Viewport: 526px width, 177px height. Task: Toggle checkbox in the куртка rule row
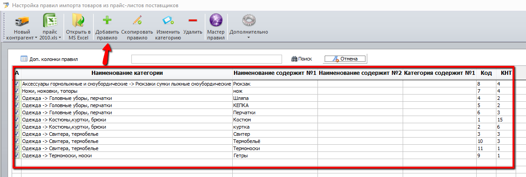coord(17,127)
